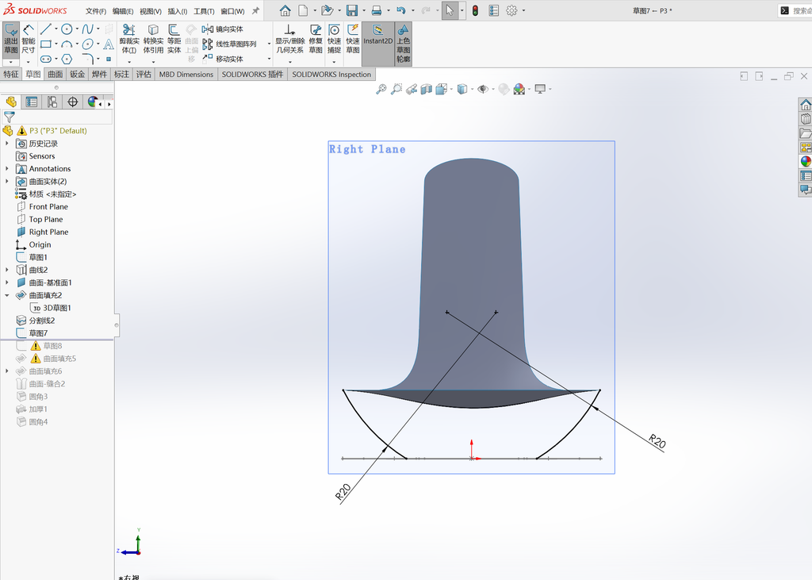Toggle Shaded Sketch Contours (上色草图轮廓)
The image size is (812, 580).
click(403, 44)
